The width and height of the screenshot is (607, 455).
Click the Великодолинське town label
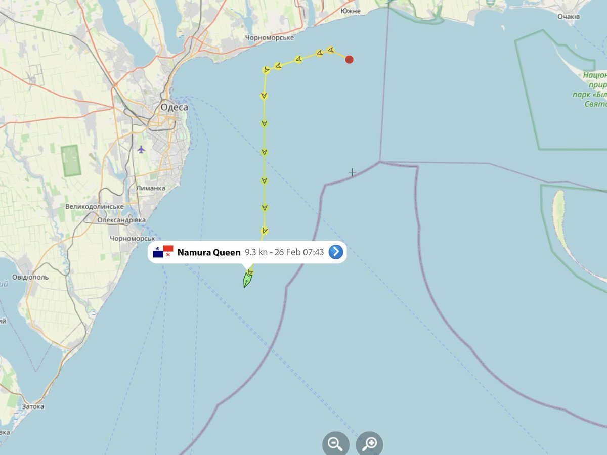click(x=95, y=207)
